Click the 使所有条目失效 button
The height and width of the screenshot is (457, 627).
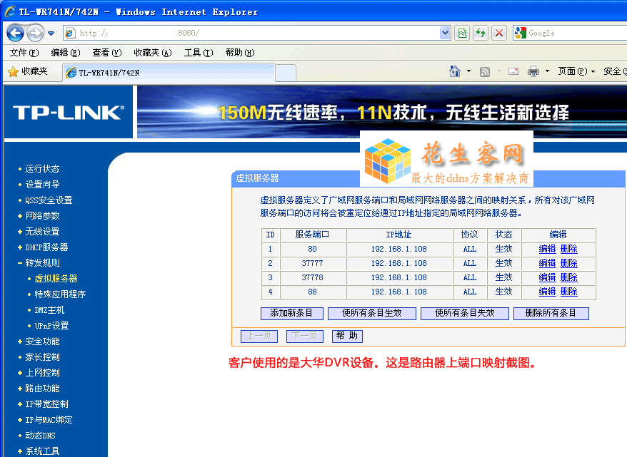464,313
